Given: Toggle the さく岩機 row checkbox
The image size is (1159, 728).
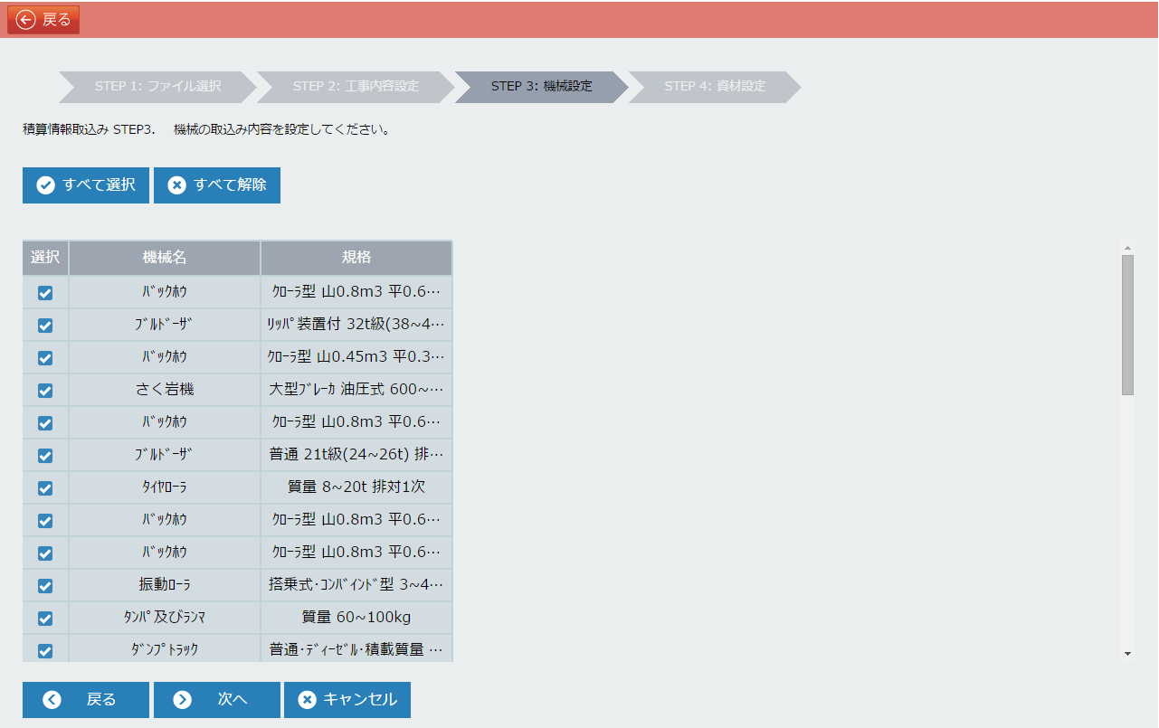Looking at the screenshot, I should tap(45, 391).
